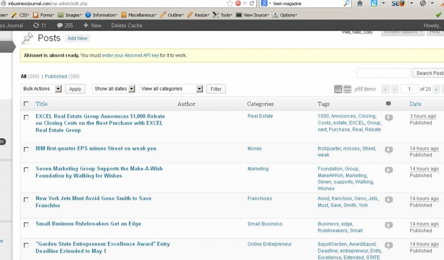The image size is (444, 260).
Task: Switch to excerpt view mode icon
Action: (347, 89)
